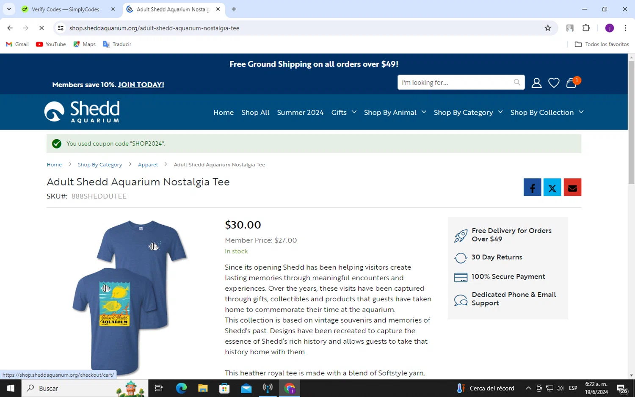This screenshot has height=397, width=635.
Task: Close the Verify Codes tab
Action: pyautogui.click(x=113, y=9)
